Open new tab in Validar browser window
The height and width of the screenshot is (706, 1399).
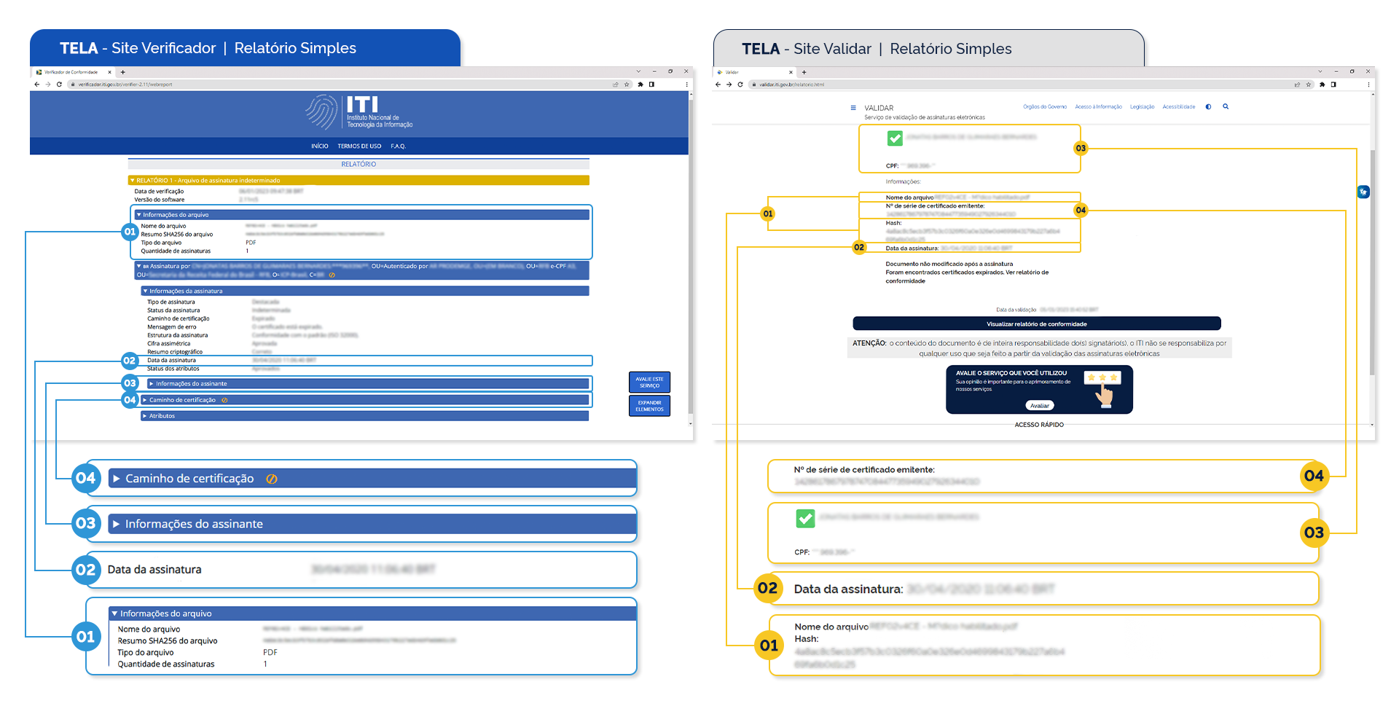coord(804,72)
